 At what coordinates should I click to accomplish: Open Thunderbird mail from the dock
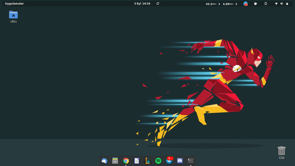[104, 161]
